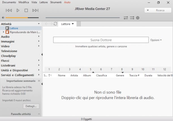Open the Televisione section
This screenshot has width=173, height=121.
coord(9,51)
